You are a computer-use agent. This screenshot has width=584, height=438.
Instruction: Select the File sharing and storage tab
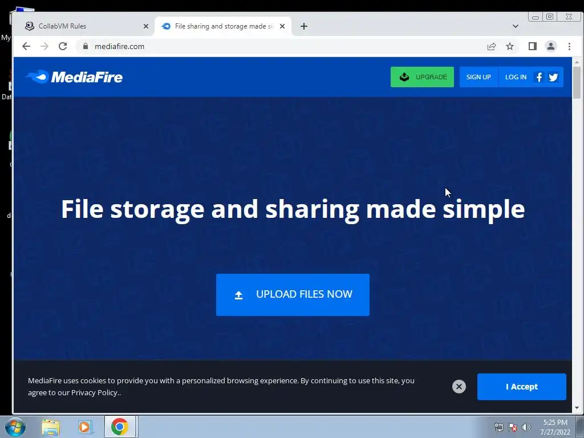(x=223, y=26)
